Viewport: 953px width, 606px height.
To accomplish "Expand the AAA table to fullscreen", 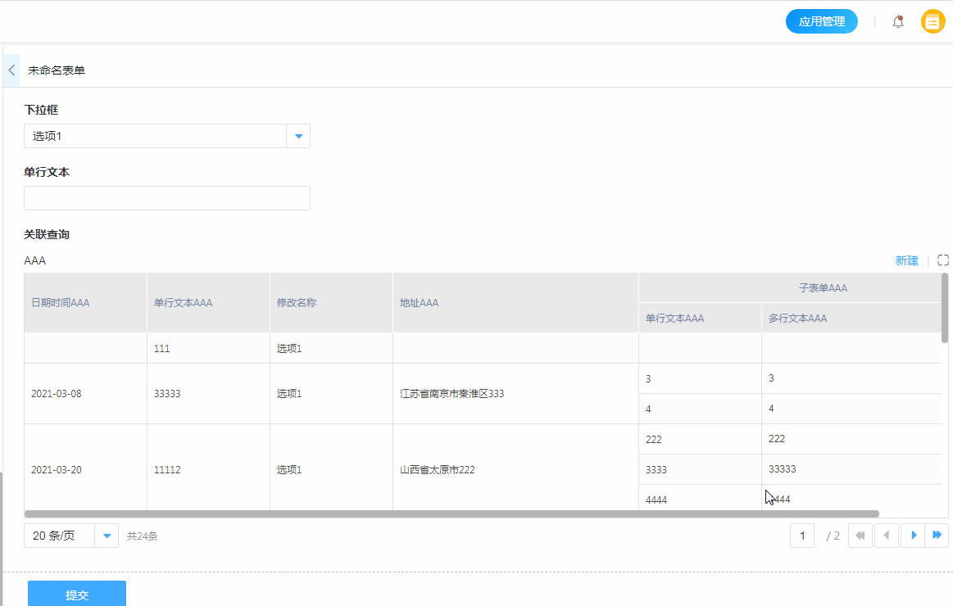I will coord(942,260).
